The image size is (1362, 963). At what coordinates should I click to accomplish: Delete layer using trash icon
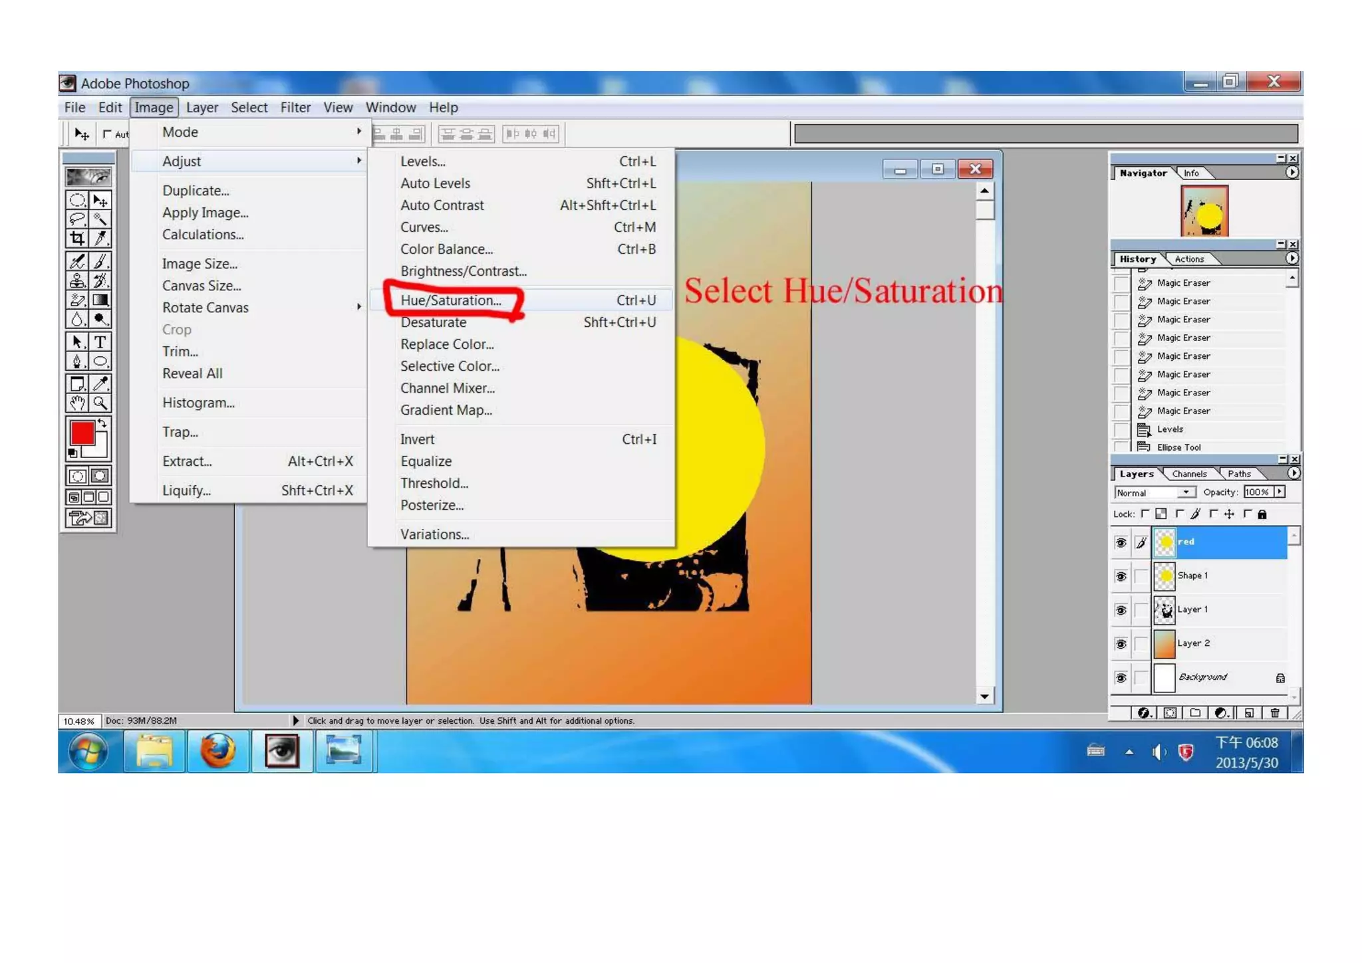(x=1274, y=713)
